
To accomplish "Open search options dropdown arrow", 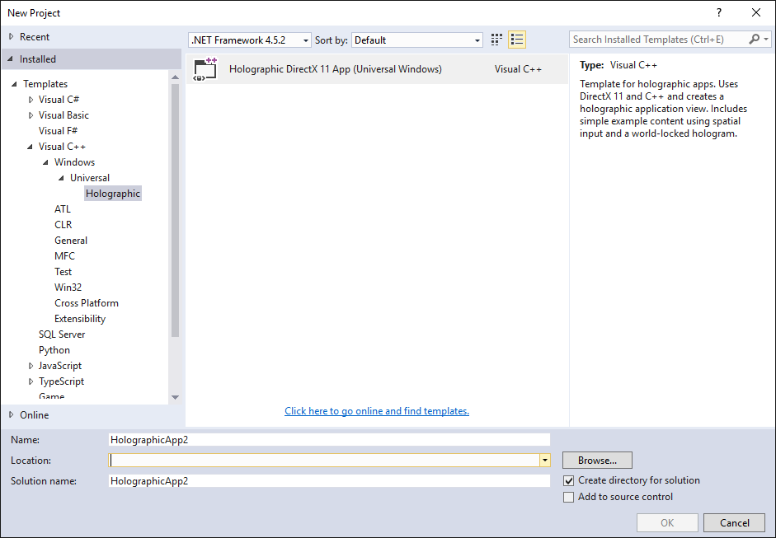I will point(766,39).
